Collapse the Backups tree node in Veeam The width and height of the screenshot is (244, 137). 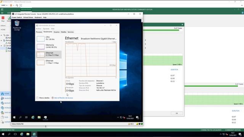2,41
